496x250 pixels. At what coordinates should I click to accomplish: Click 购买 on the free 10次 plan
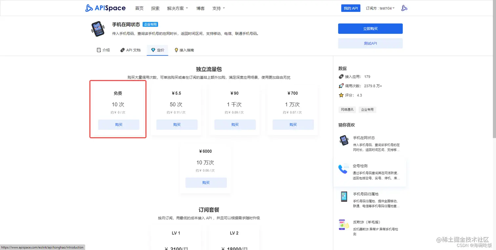click(118, 125)
